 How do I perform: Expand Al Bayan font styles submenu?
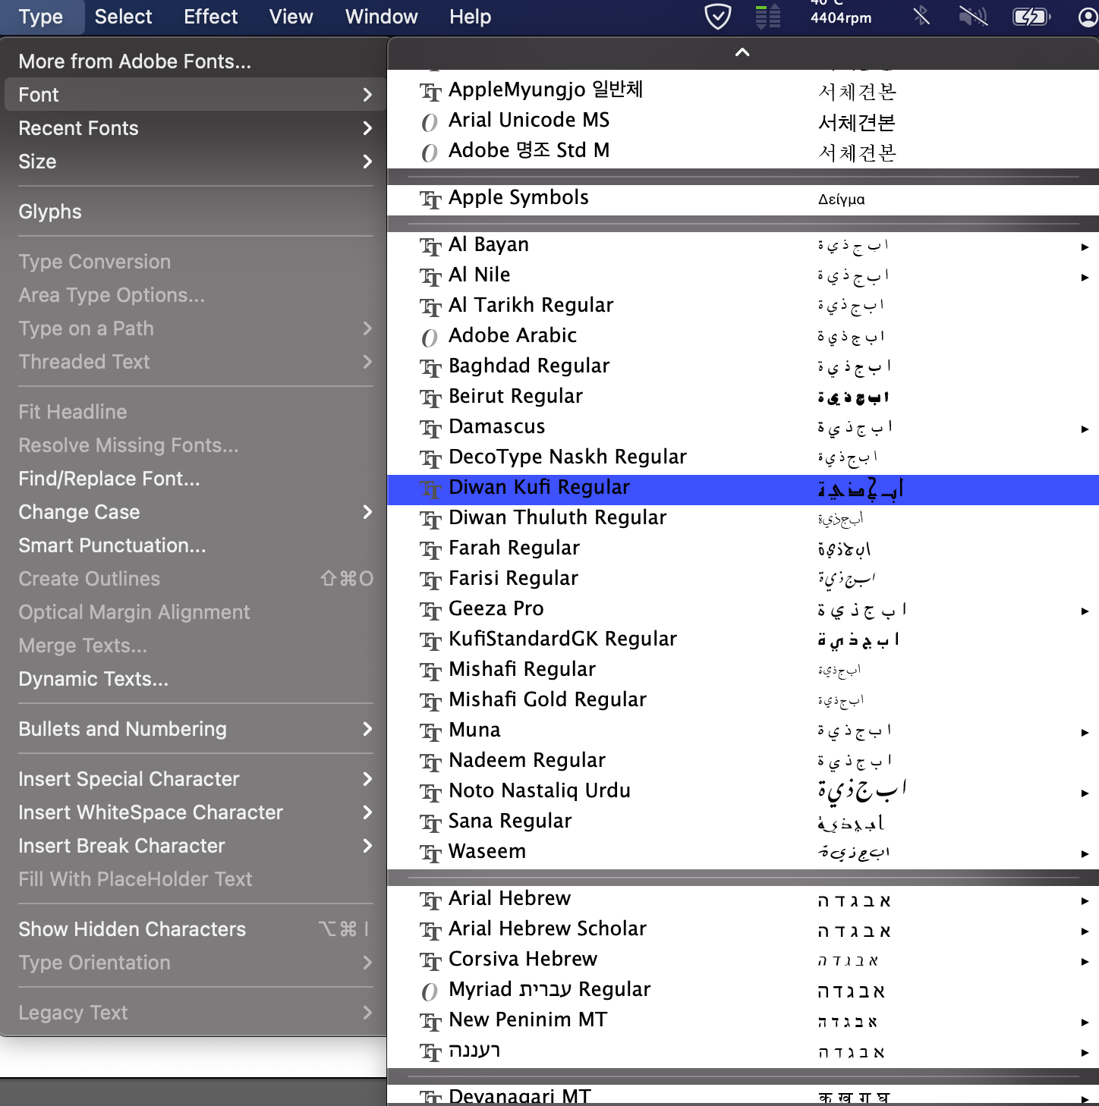[1085, 247]
